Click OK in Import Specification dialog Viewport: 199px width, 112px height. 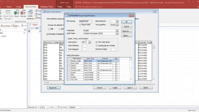pos(127,22)
